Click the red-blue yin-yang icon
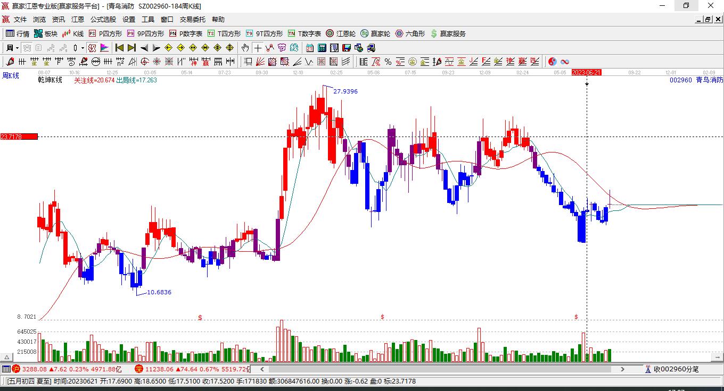 [x=553, y=62]
